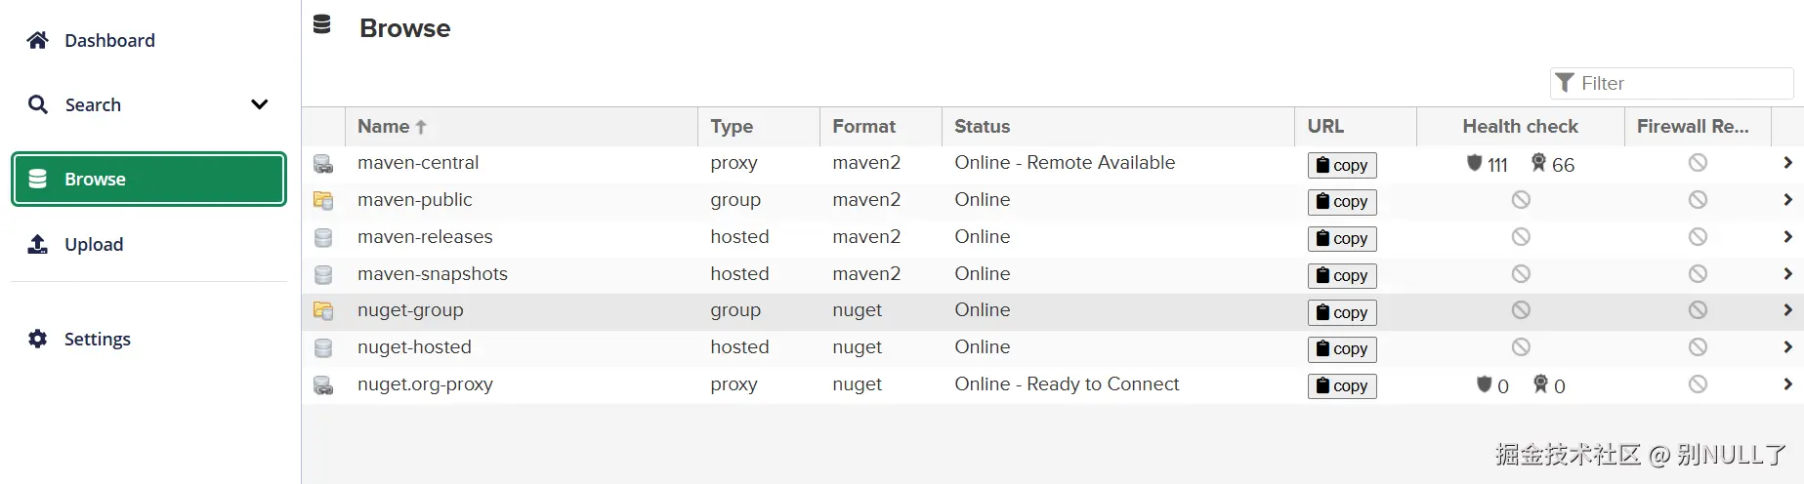
Task: Open the nuget-group row chevron
Action: (1786, 310)
